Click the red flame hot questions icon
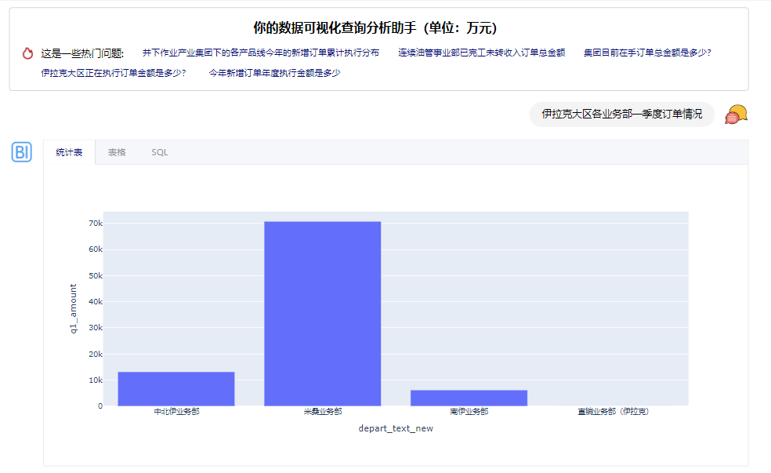This screenshot has width=771, height=473. click(x=27, y=53)
